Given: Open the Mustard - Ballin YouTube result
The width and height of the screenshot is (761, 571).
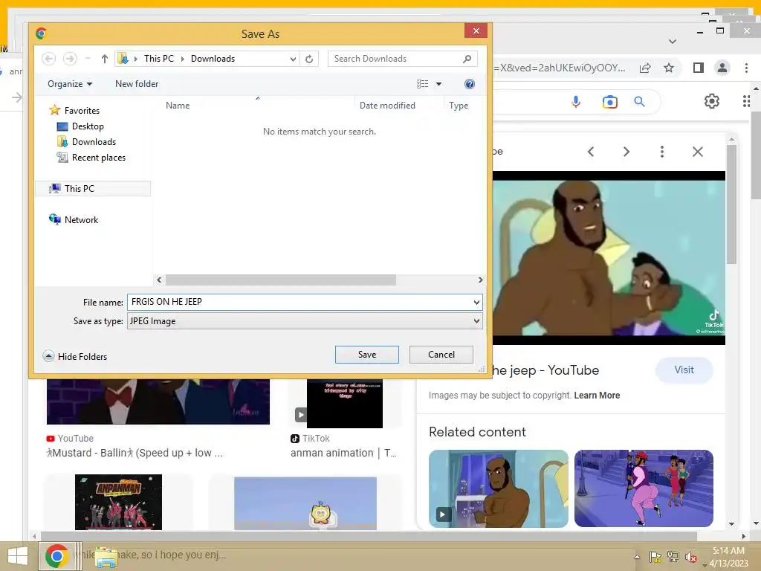Looking at the screenshot, I should pos(135,453).
